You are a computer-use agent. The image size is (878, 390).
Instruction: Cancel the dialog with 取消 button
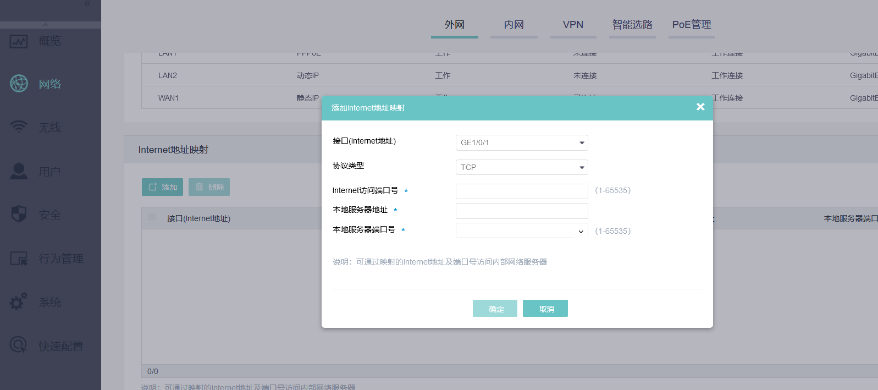[x=545, y=309]
